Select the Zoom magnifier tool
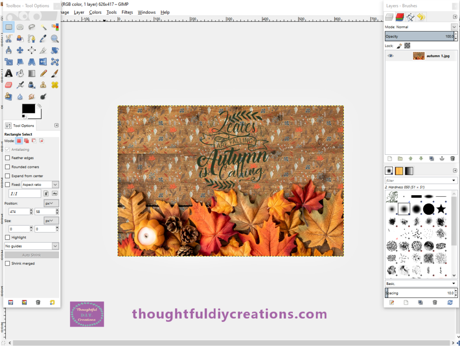 (55, 39)
